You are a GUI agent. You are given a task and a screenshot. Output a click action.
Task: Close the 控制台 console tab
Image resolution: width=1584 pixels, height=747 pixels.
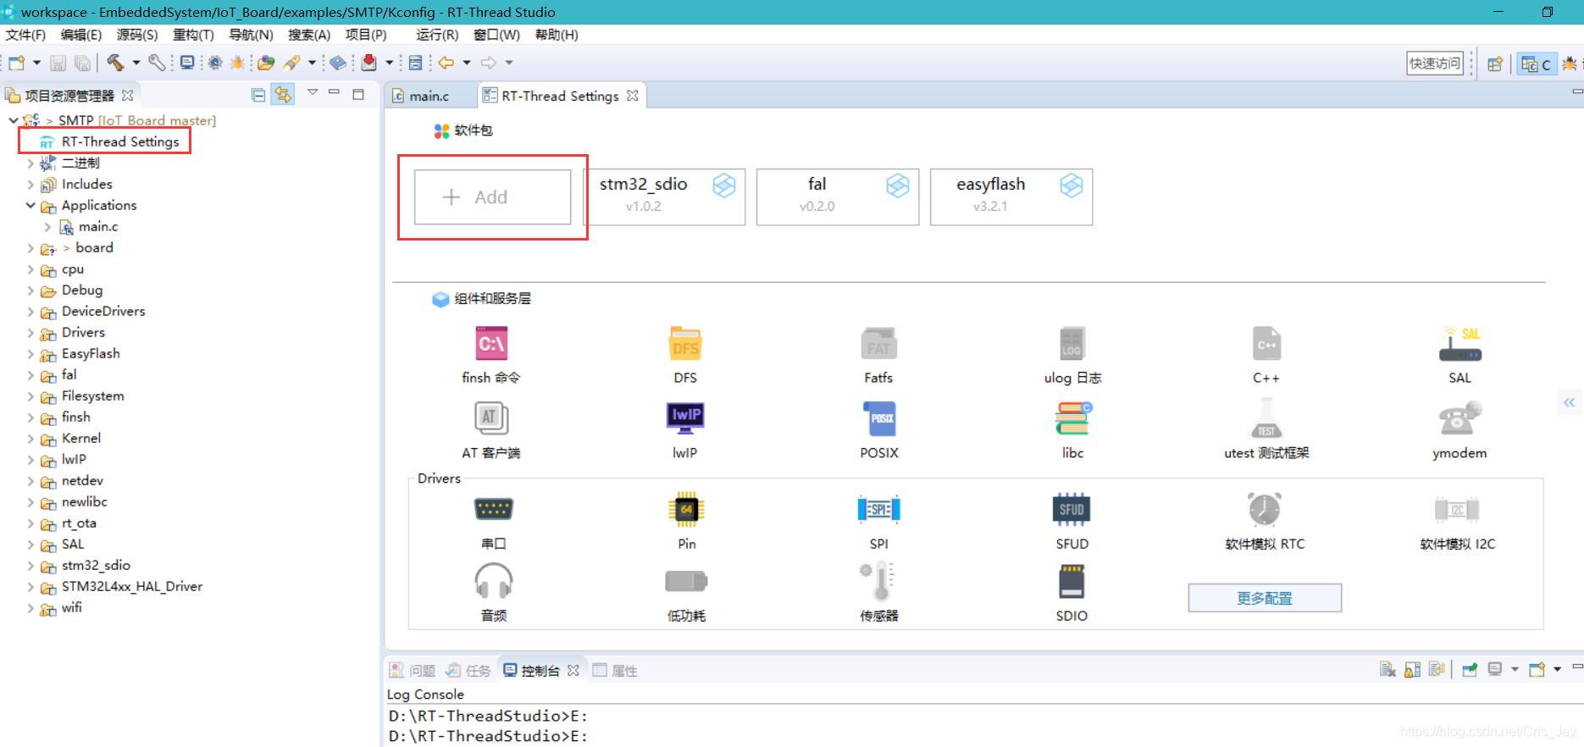tap(573, 670)
